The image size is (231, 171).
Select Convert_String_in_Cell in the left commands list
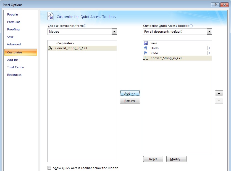pos(82,48)
